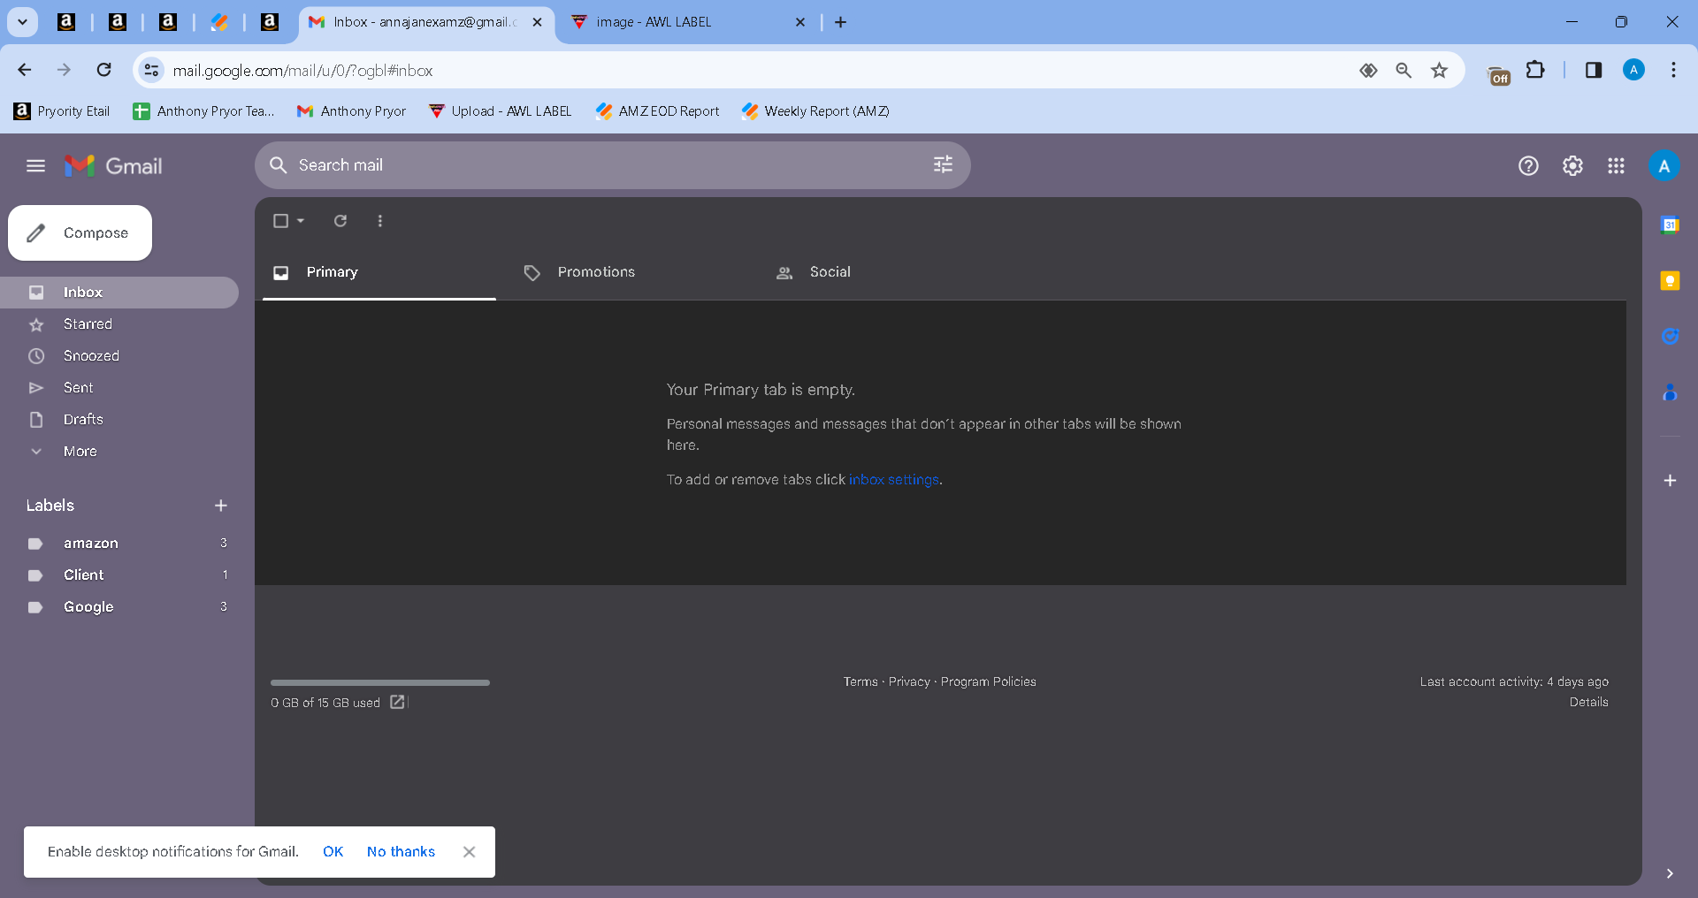The width and height of the screenshot is (1698, 898).
Task: Open Gmail Support help icon
Action: pos(1528,166)
